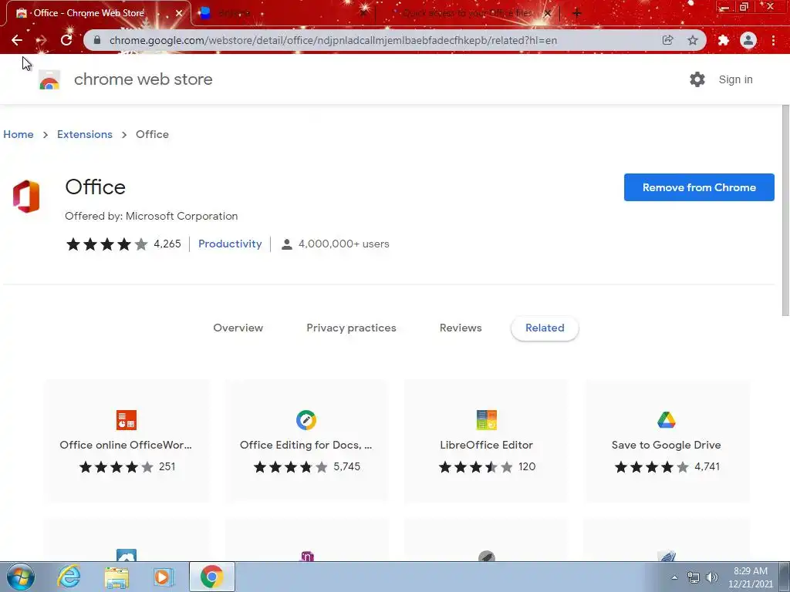Share this page from the address bar

tap(668, 40)
